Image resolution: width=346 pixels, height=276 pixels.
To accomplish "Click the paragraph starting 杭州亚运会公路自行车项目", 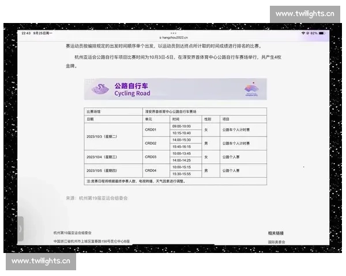I will pyautogui.click(x=174, y=62).
